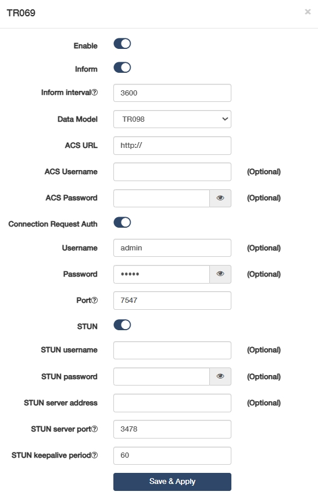The width and height of the screenshot is (318, 502).
Task: Reveal Connection Request password via eye icon
Action: tap(220, 274)
